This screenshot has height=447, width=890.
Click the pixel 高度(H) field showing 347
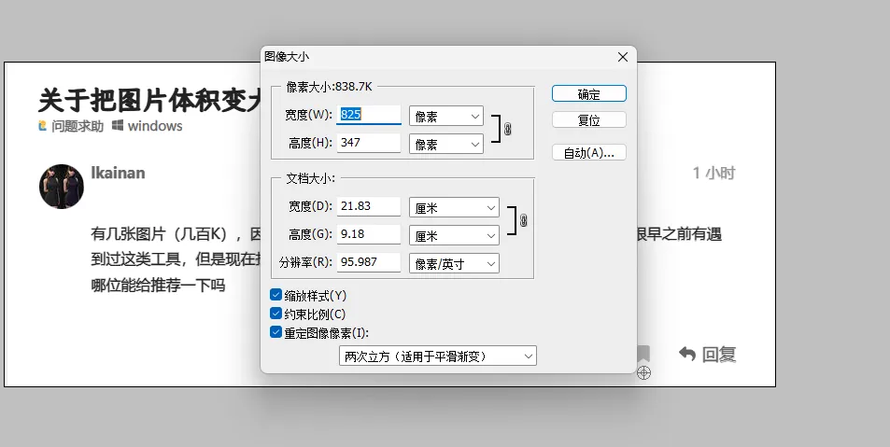click(368, 144)
